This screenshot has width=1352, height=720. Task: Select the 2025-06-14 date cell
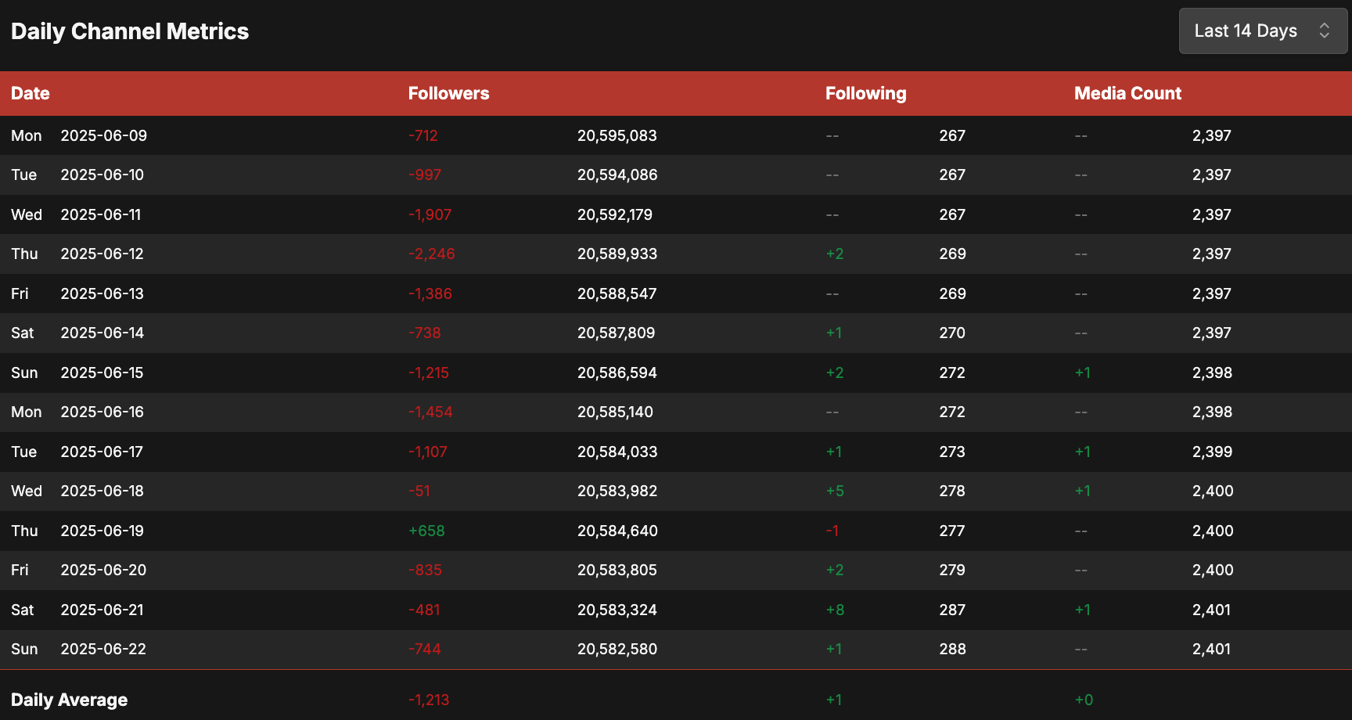102,333
